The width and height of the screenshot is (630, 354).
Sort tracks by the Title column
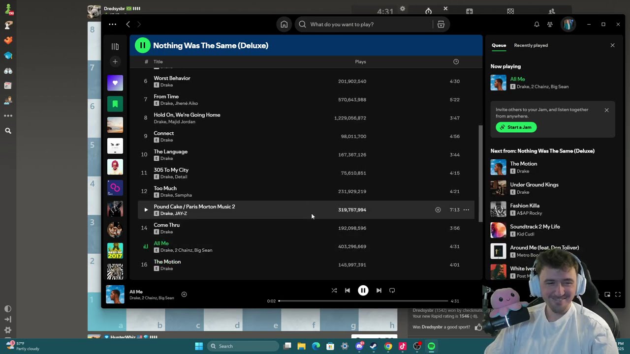158,61
